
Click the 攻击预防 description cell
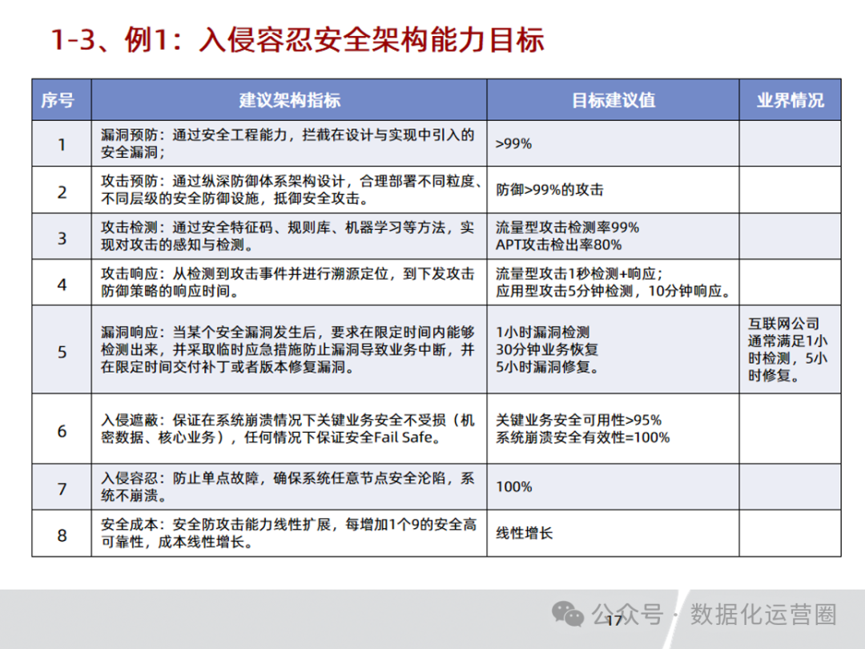point(289,190)
